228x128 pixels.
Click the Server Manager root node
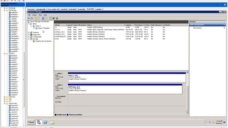[40, 22]
